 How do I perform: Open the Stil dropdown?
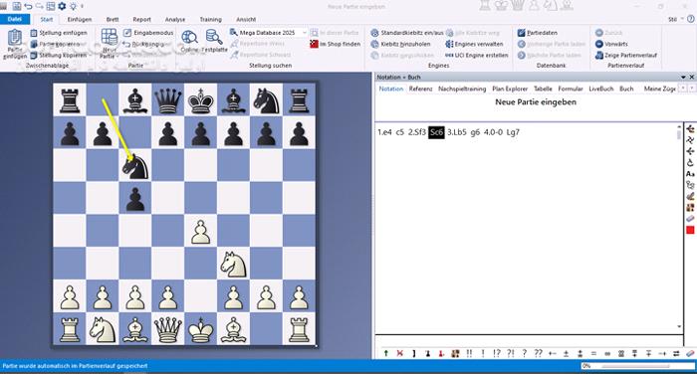675,20
